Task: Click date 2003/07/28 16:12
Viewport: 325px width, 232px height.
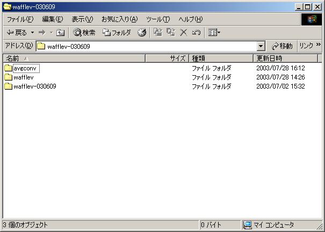Action: 280,68
